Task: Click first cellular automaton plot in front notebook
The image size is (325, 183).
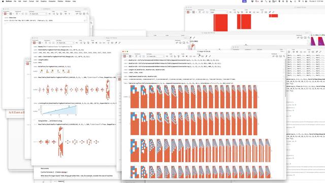Action: point(135,97)
